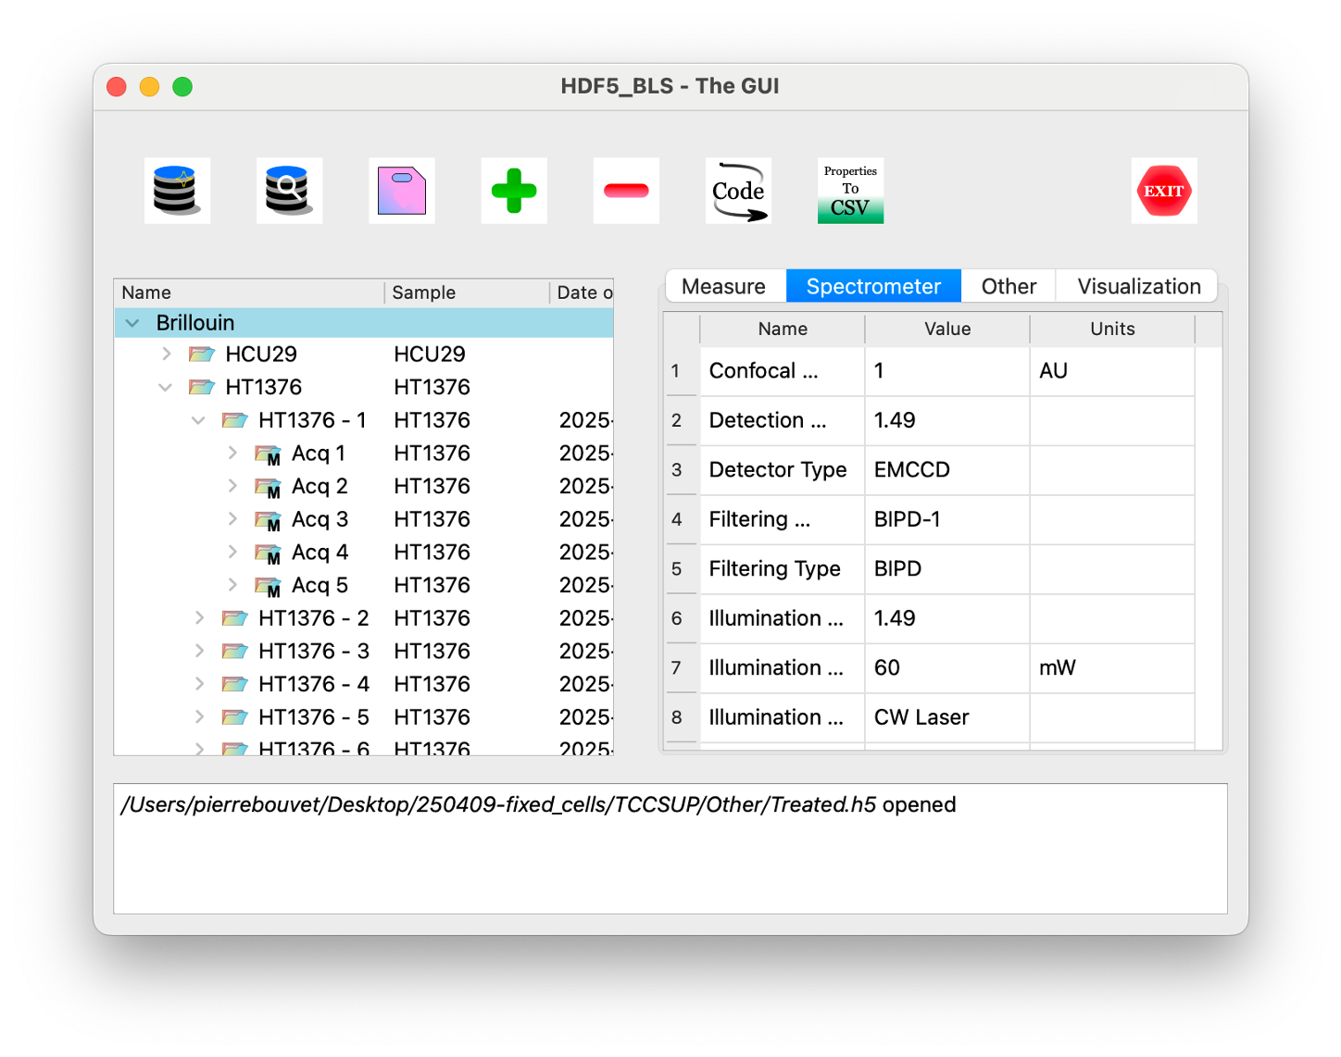This screenshot has height=1057, width=1341.
Task: Open the Visualization tab
Action: point(1138,287)
